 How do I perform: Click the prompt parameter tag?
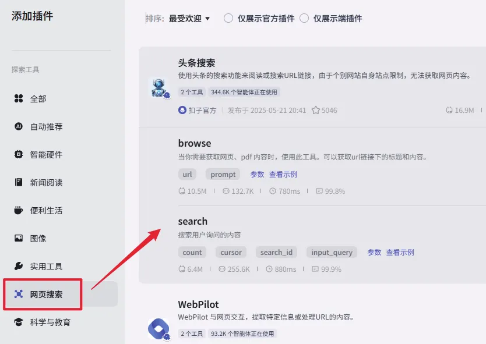point(223,174)
